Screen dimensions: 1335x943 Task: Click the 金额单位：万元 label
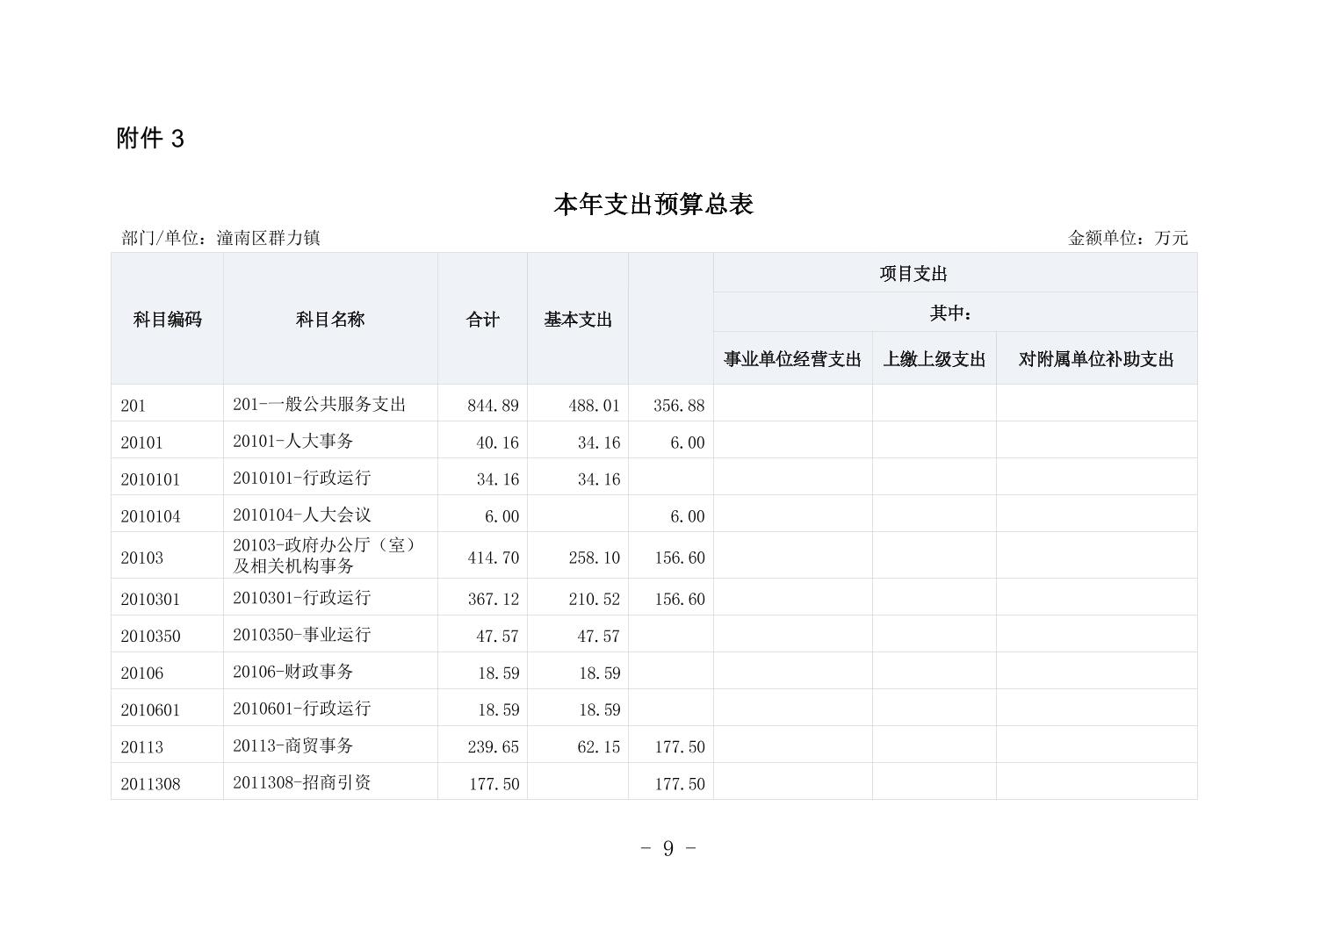(x=1127, y=238)
